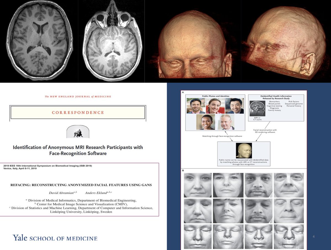The image size is (331, 250).
Task: Select the photo of the woman with short dark hair
Action: pyautogui.click(x=205, y=122)
